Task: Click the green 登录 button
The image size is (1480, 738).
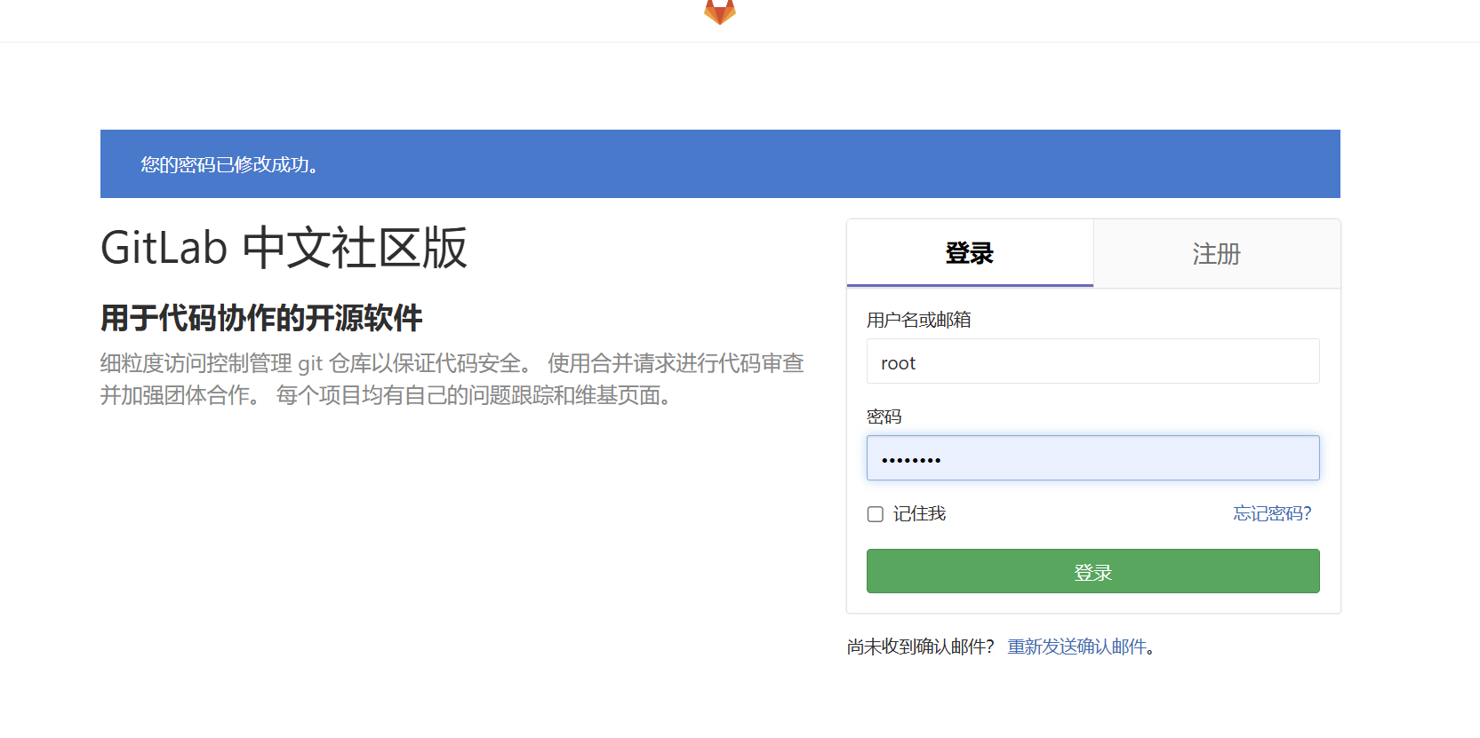Action: 1093,571
